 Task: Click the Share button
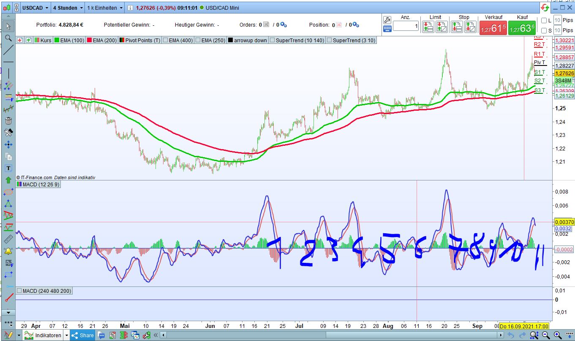(82, 336)
